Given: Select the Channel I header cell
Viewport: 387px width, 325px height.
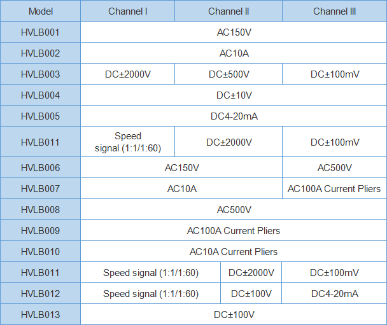Looking at the screenshot, I should 127,11.
